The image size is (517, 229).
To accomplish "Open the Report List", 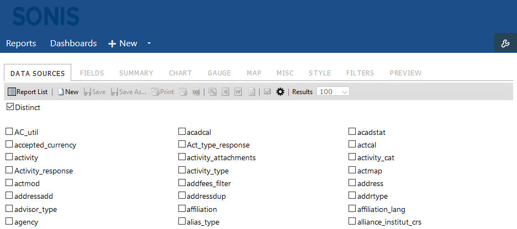I will (x=28, y=92).
